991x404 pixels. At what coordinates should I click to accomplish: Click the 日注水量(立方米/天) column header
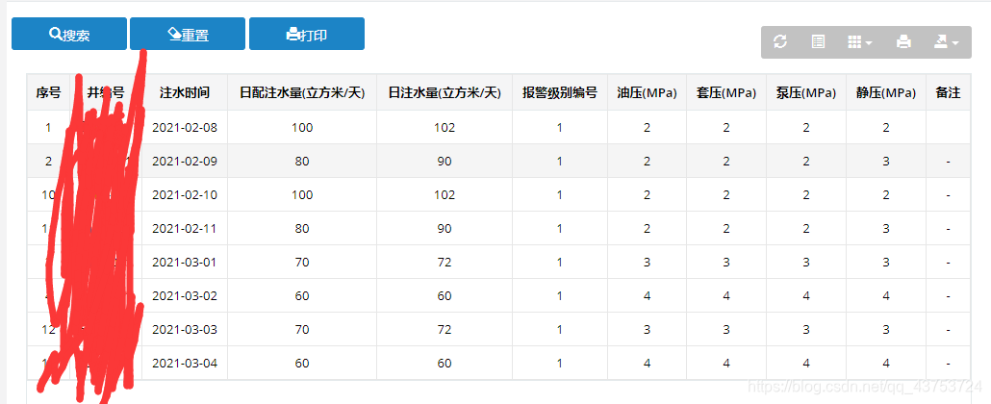pos(445,93)
